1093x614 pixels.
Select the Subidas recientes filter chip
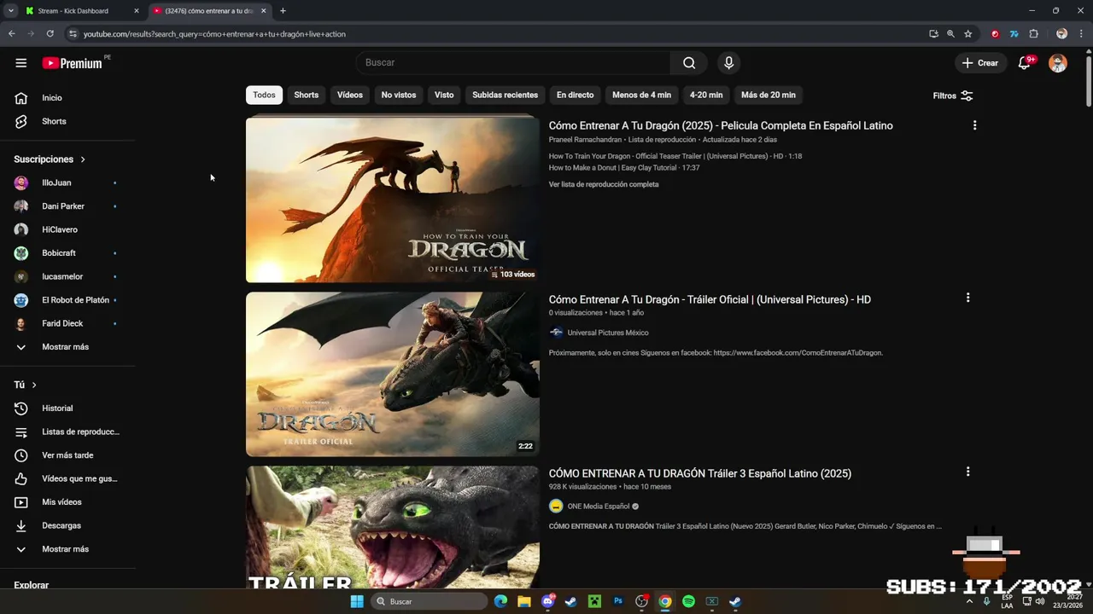[505, 95]
